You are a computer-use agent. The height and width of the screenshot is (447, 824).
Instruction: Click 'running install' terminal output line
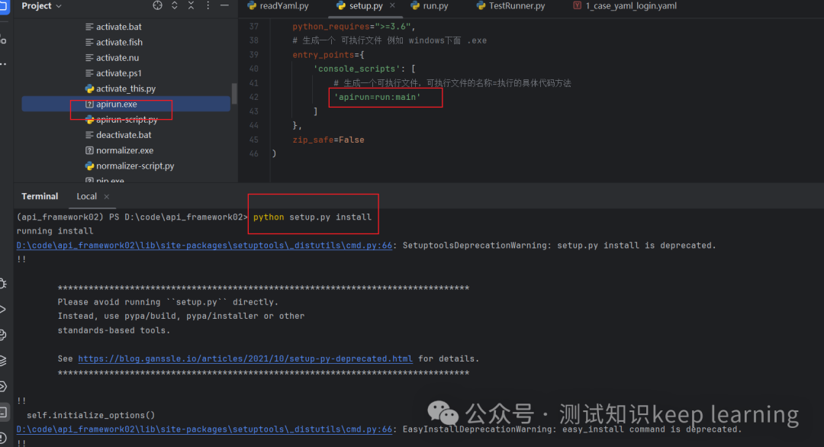coord(55,231)
